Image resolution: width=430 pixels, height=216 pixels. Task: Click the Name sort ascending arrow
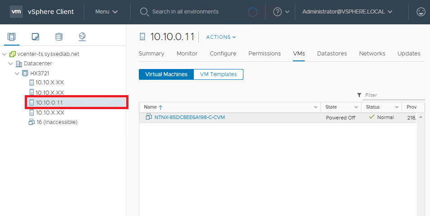tap(161, 107)
